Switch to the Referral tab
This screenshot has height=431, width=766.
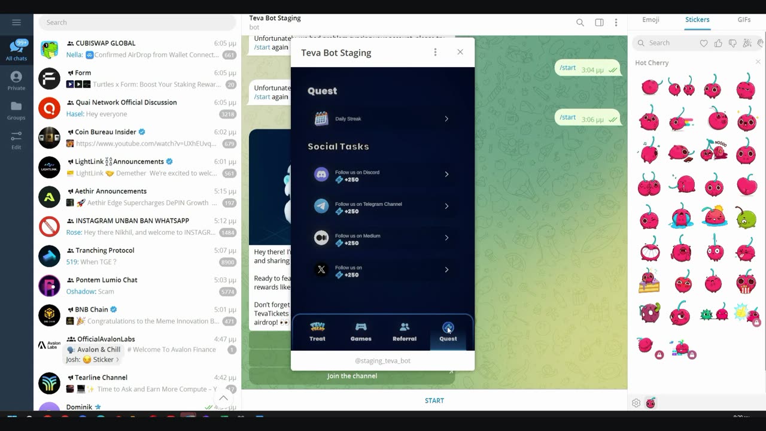click(x=405, y=332)
